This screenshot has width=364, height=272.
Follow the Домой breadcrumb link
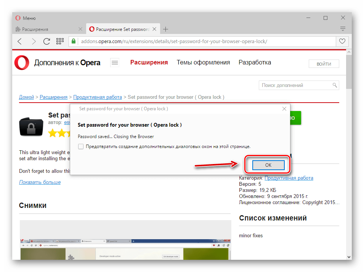coord(26,97)
